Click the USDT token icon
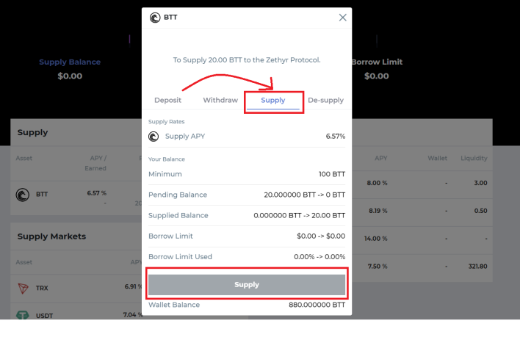This screenshot has width=520, height=362. 22,315
